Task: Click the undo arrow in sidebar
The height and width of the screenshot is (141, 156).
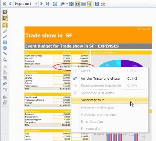Action: (5, 84)
